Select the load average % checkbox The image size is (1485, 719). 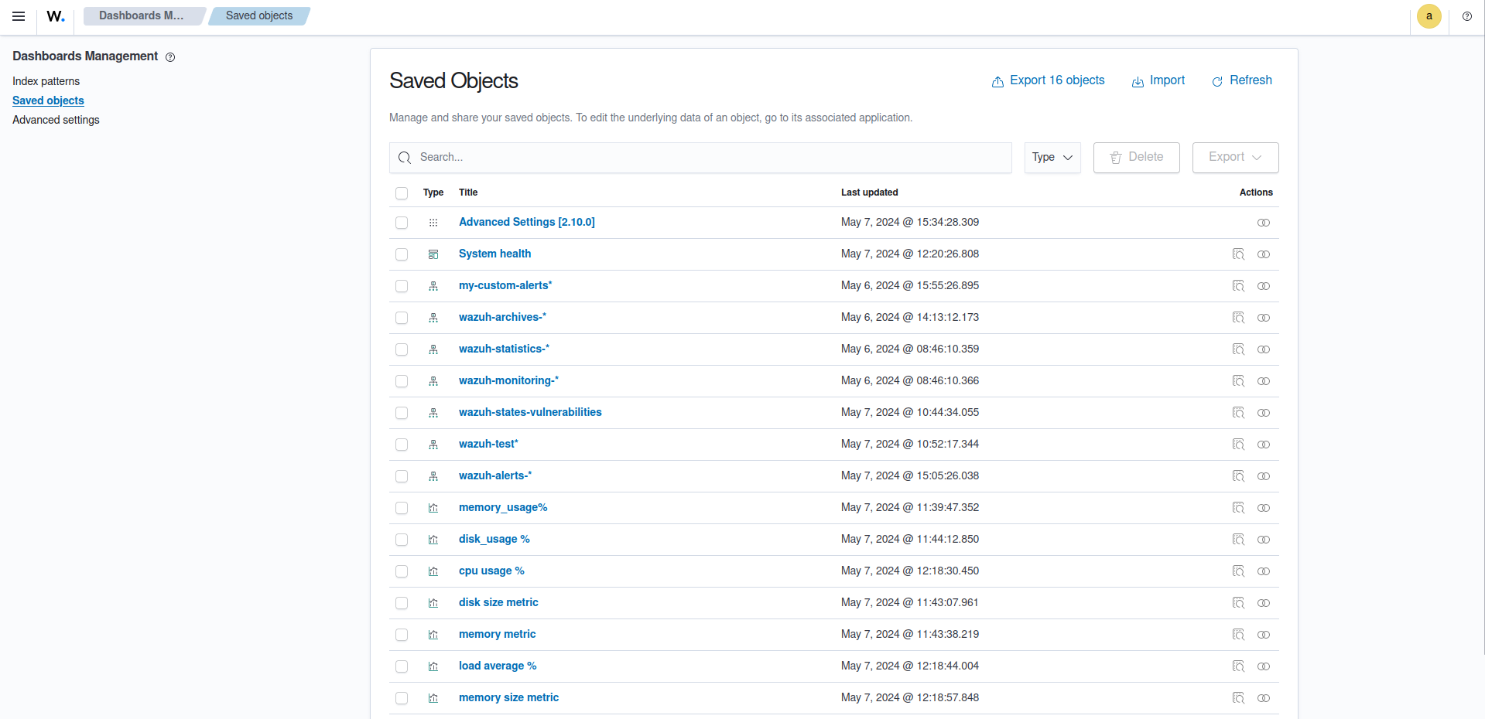(x=402, y=666)
